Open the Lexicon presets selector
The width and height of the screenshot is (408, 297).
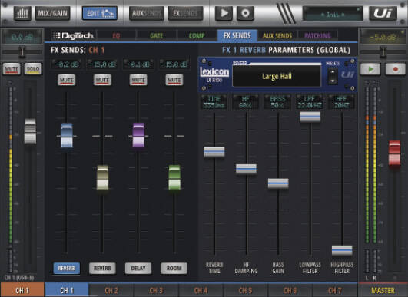(333, 76)
